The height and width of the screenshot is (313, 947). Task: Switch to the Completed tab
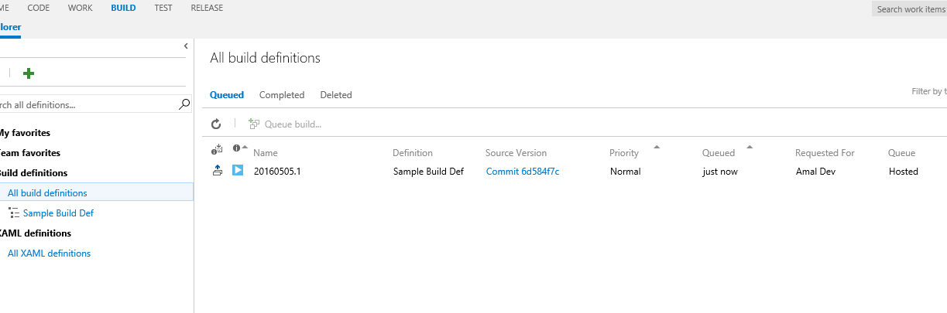(282, 95)
